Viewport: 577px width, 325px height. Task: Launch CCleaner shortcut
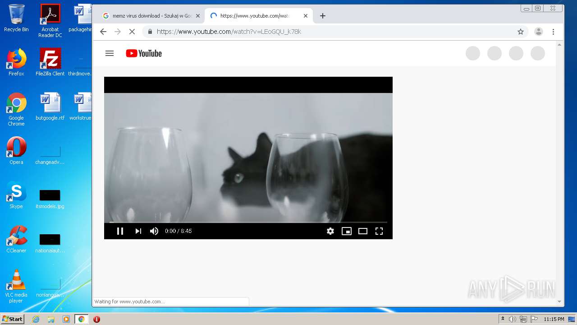click(x=16, y=239)
